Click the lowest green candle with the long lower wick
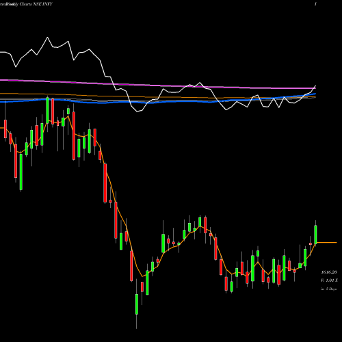Image resolution: width=342 pixels, height=342 pixels. pos(137,304)
